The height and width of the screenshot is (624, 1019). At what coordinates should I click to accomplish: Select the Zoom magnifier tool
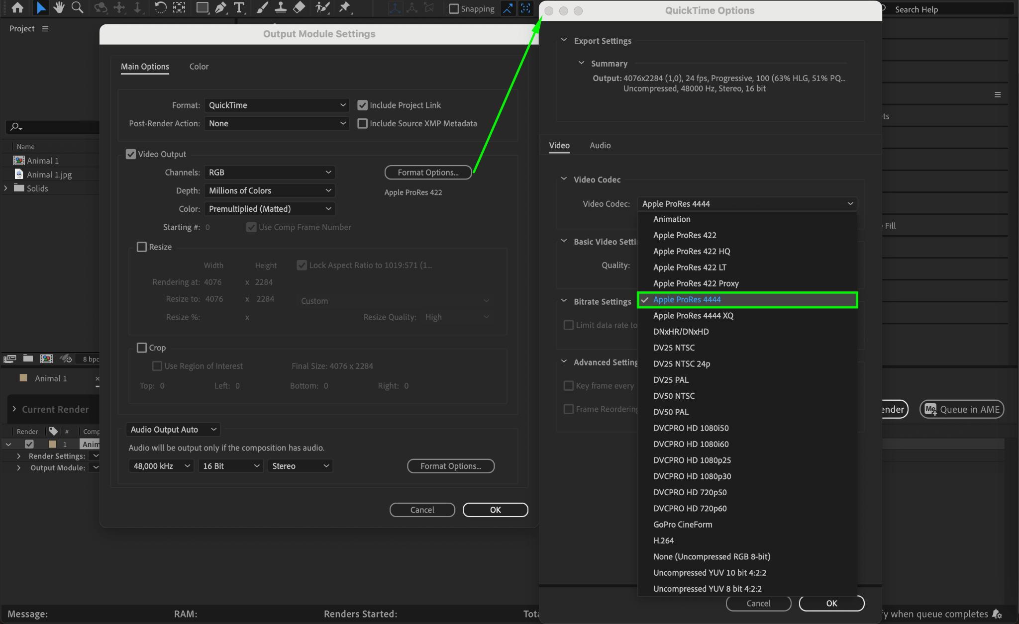[x=77, y=7]
